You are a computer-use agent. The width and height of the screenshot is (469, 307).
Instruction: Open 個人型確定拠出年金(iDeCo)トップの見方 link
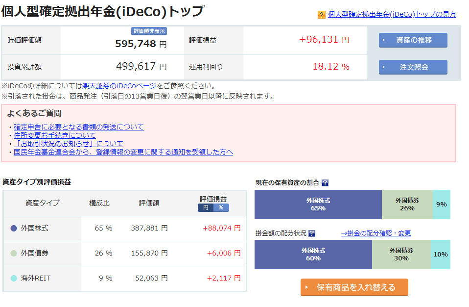[x=392, y=15]
